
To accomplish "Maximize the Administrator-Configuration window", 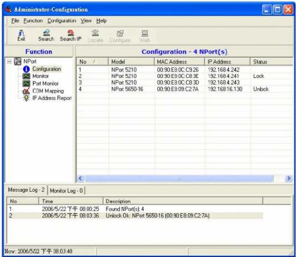I will (x=278, y=9).
